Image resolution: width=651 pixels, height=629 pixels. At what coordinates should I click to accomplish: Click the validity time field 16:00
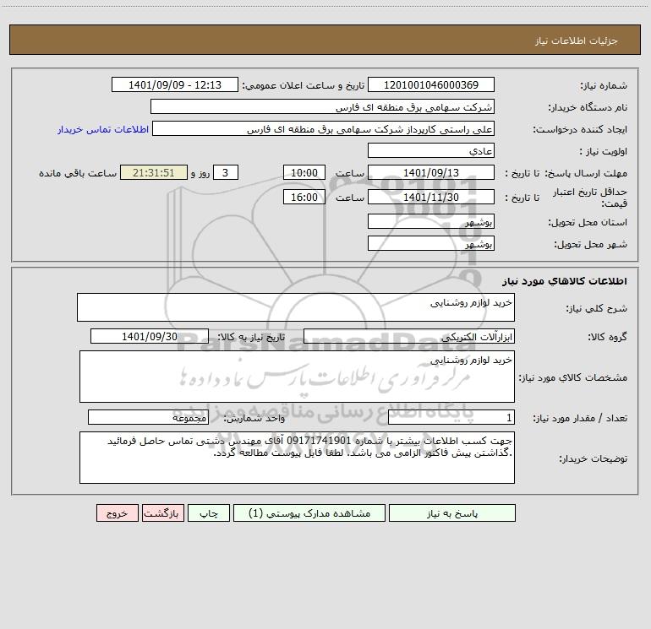304,197
